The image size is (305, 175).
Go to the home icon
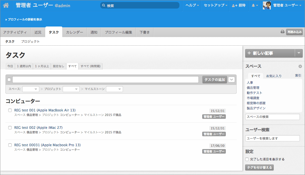click(6, 5)
